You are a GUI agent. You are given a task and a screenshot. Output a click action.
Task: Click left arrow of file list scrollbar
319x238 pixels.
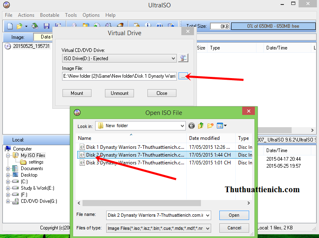click(x=79, y=203)
